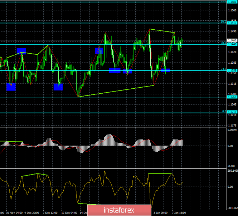Click the 1.1385 price axis label

click(x=232, y=63)
